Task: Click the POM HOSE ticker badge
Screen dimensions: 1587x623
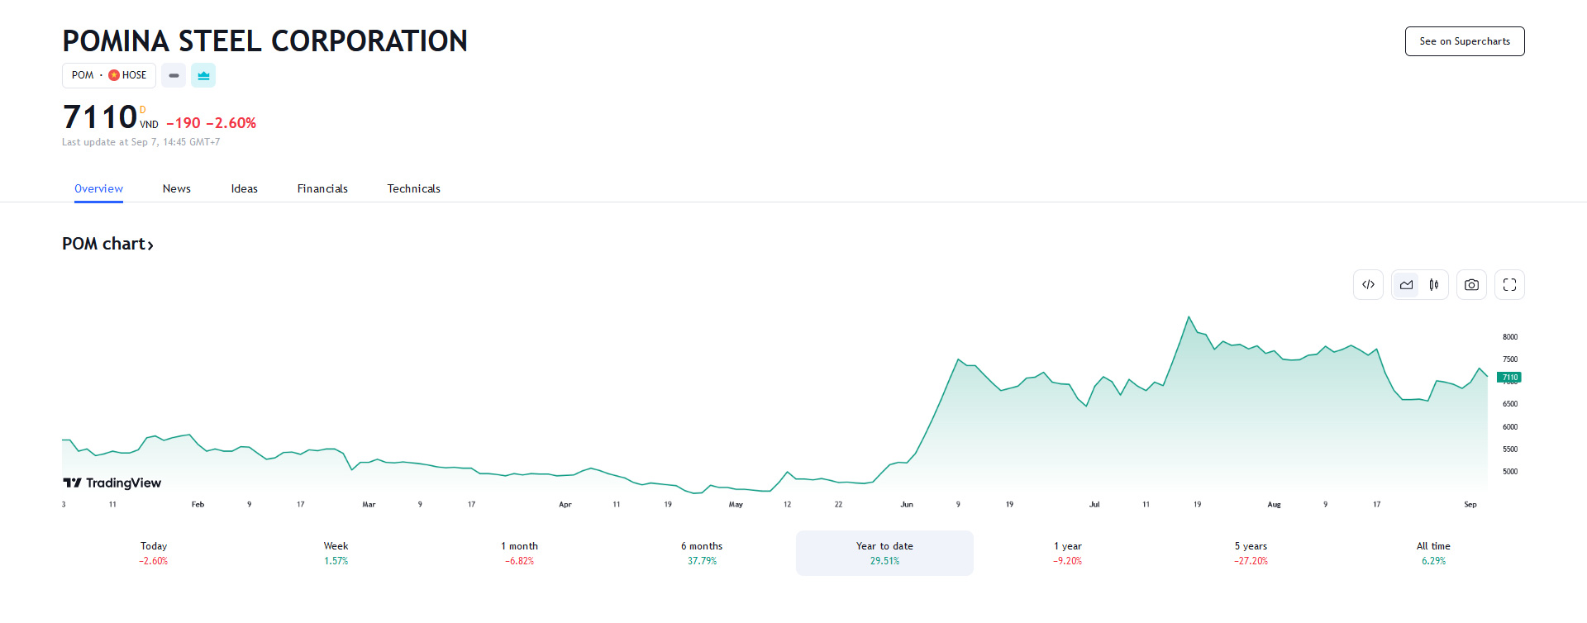Action: coord(109,75)
